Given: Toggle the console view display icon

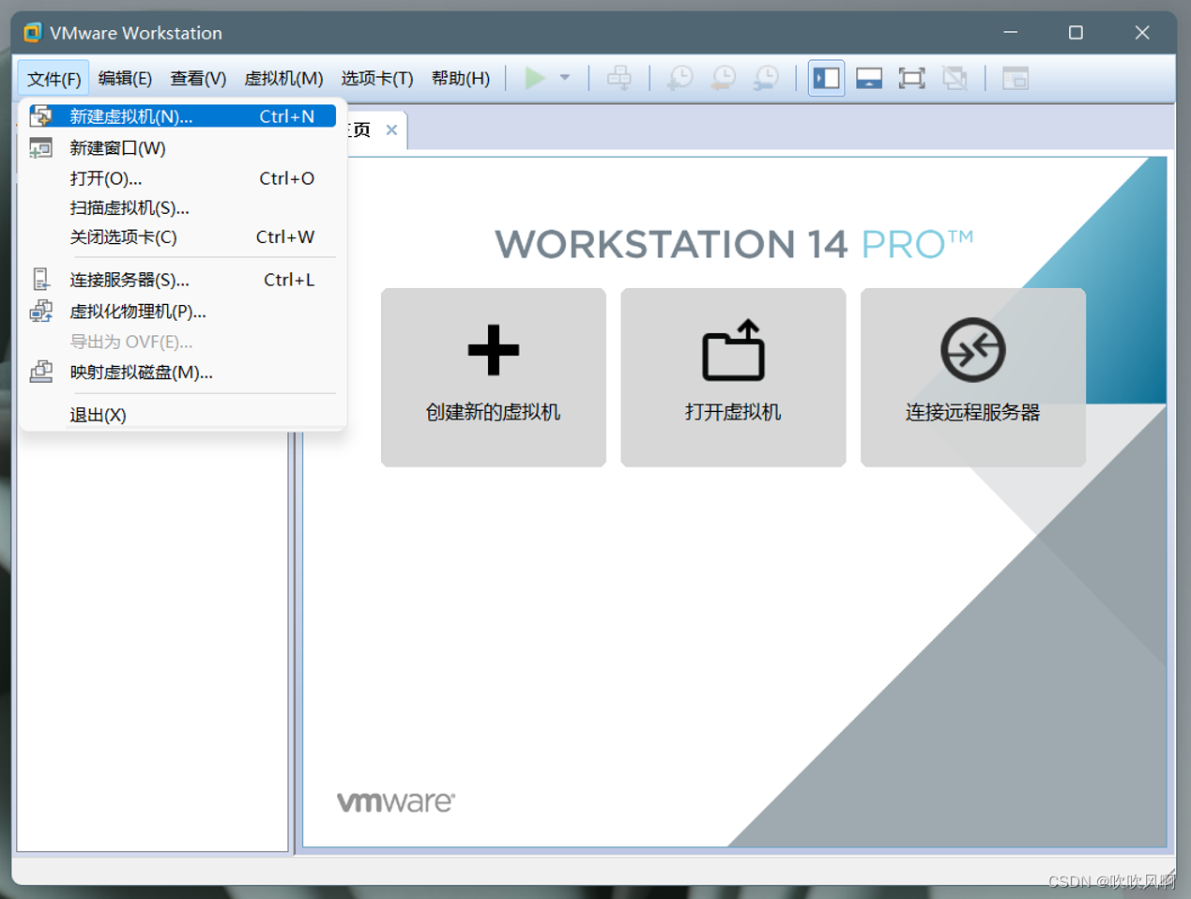Looking at the screenshot, I should pyautogui.click(x=869, y=78).
